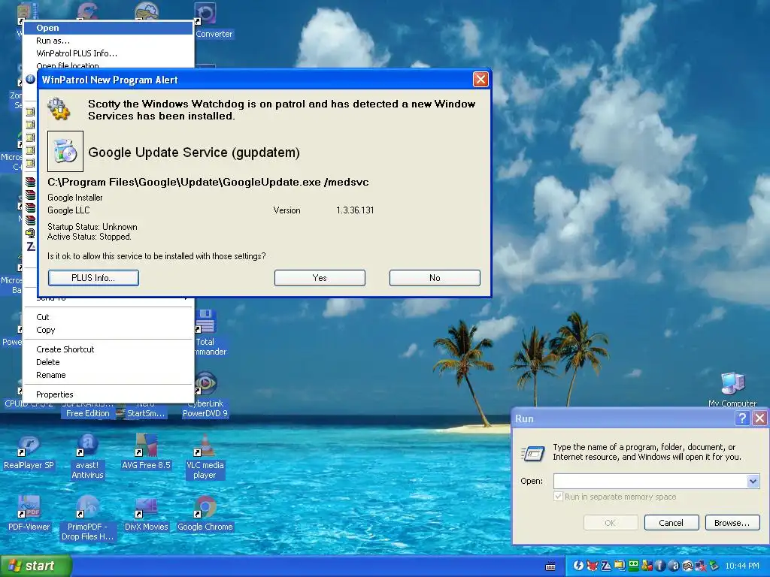Click the avast! orange 'a' ball tray icon

click(675, 566)
